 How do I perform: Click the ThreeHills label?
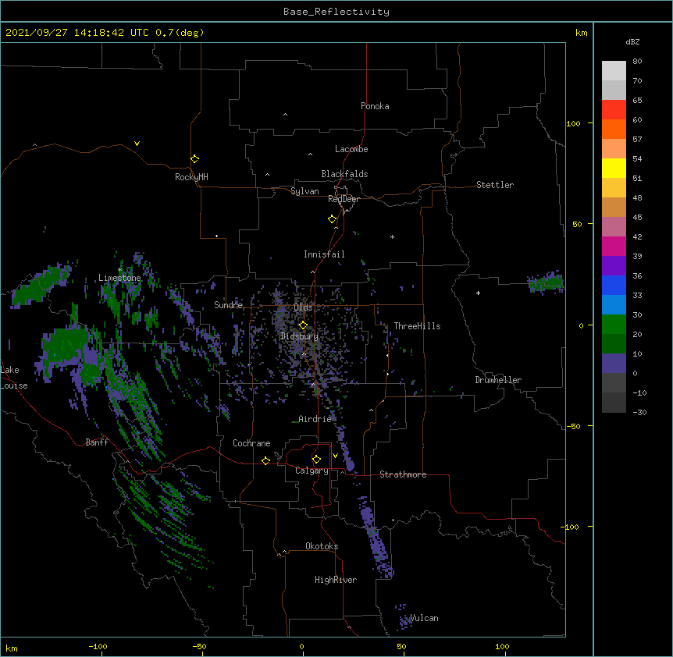pos(417,326)
